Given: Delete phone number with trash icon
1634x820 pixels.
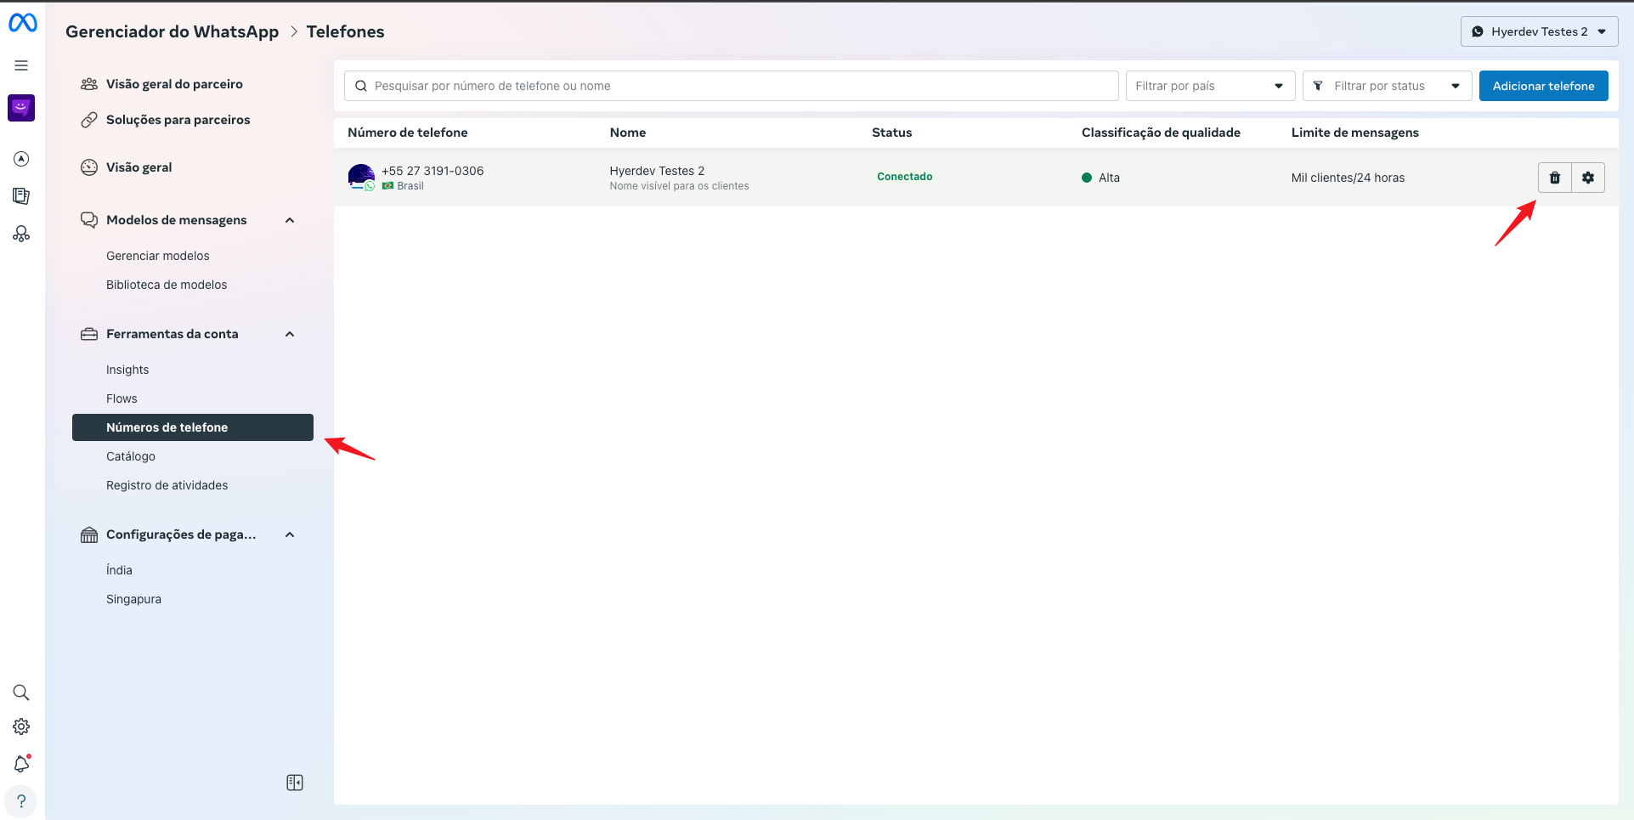Looking at the screenshot, I should [x=1555, y=178].
